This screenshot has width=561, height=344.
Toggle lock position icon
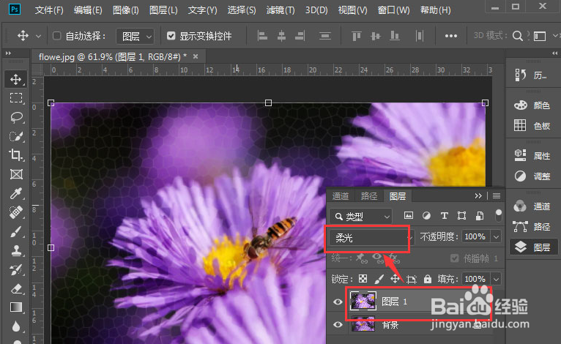click(395, 279)
